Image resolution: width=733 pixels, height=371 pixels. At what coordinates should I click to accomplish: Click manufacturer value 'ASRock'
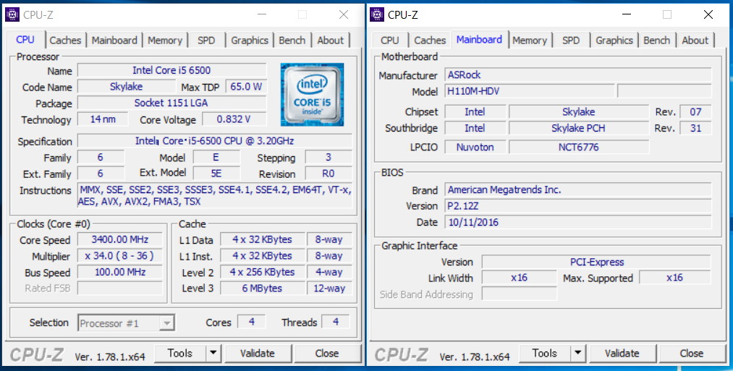click(x=578, y=74)
